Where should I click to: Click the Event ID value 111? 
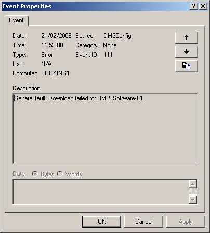(x=108, y=55)
